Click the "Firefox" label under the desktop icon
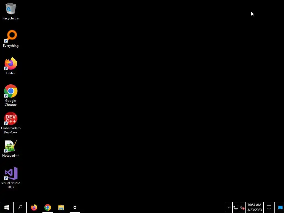The height and width of the screenshot is (213, 284). coord(11,73)
